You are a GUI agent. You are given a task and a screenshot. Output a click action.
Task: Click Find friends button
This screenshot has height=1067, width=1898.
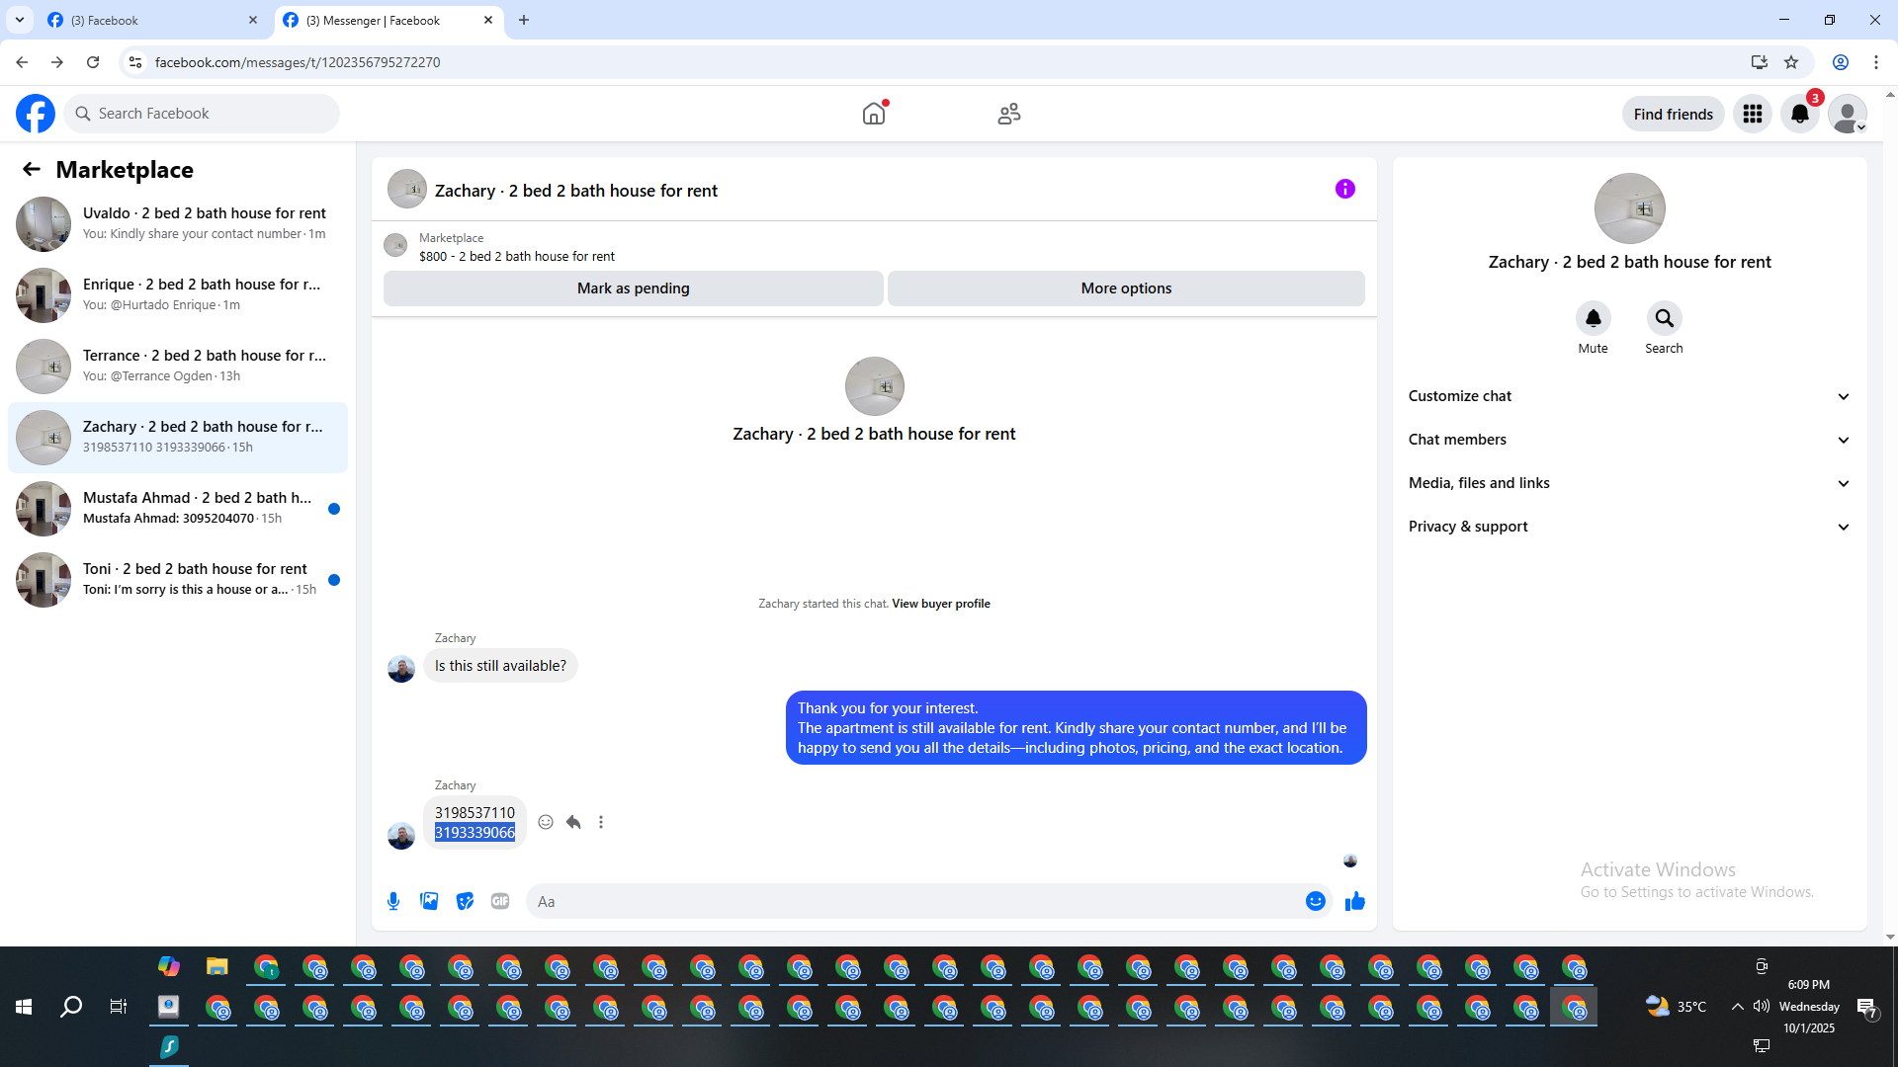point(1674,114)
